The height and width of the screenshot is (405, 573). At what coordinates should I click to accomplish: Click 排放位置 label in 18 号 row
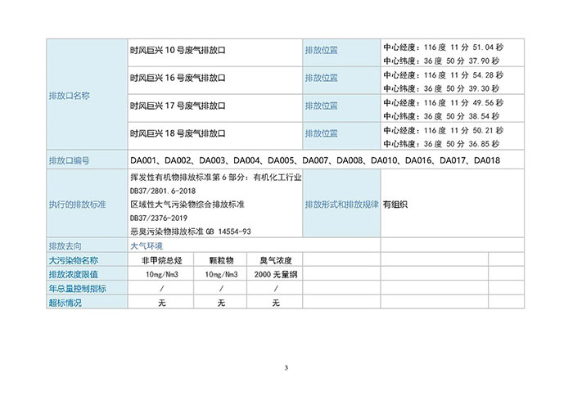321,133
